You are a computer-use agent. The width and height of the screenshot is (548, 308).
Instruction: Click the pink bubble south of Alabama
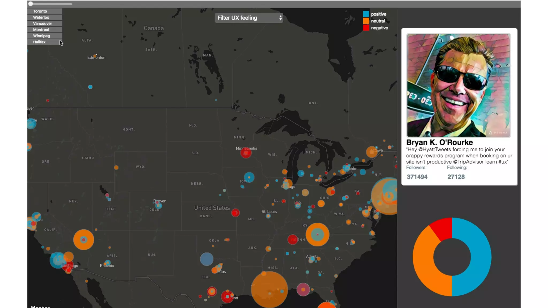click(303, 290)
